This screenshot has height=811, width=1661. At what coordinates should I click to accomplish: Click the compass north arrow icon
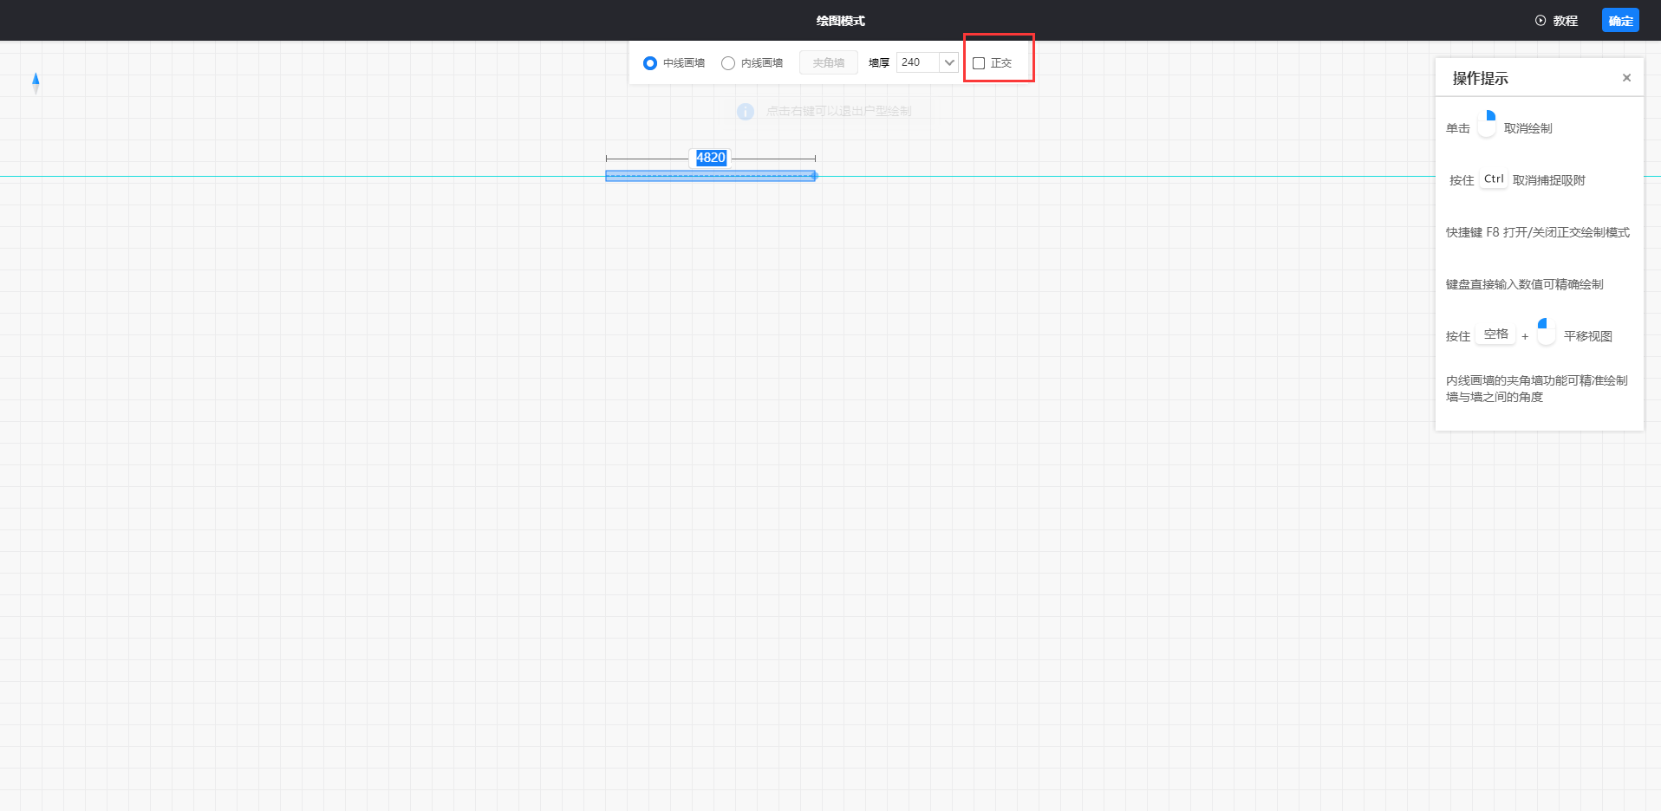click(36, 83)
